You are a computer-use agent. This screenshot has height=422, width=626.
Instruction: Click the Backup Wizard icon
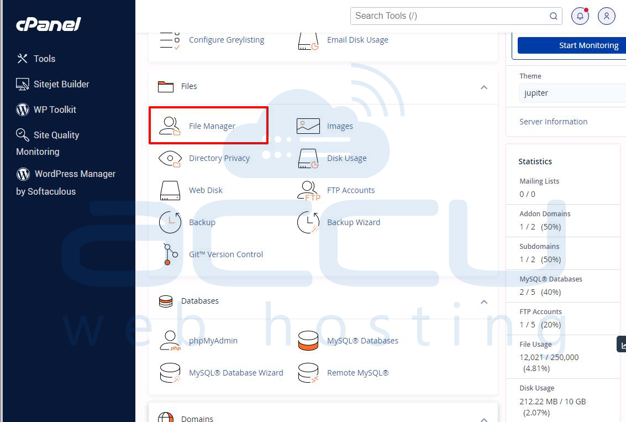point(308,222)
